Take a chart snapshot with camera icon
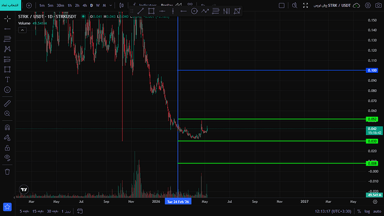 [378, 6]
